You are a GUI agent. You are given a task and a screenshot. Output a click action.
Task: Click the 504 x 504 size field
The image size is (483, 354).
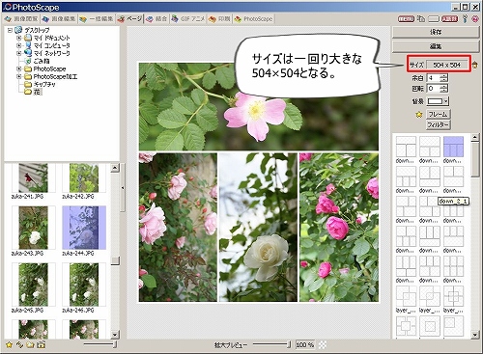click(x=446, y=65)
